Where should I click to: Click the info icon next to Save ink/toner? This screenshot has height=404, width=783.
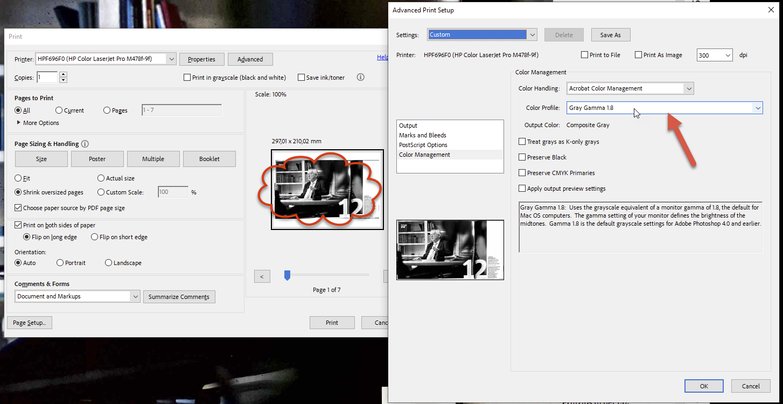(360, 77)
